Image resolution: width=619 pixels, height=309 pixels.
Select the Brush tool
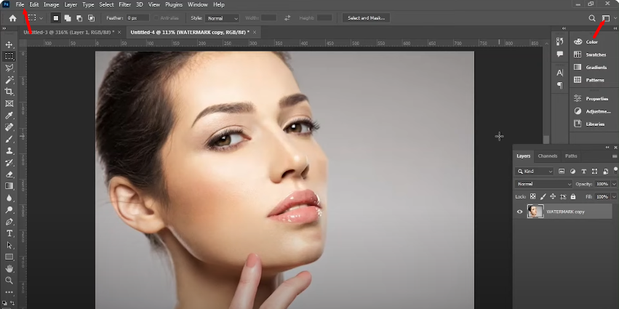(x=9, y=140)
